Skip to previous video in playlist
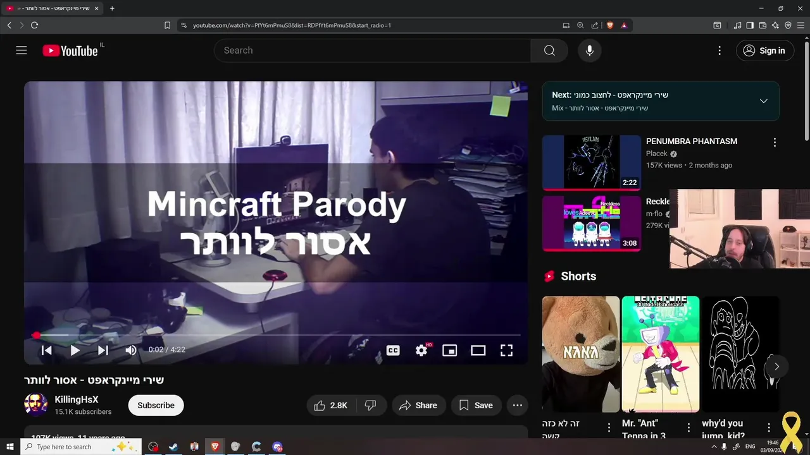810x455 pixels. click(x=47, y=350)
